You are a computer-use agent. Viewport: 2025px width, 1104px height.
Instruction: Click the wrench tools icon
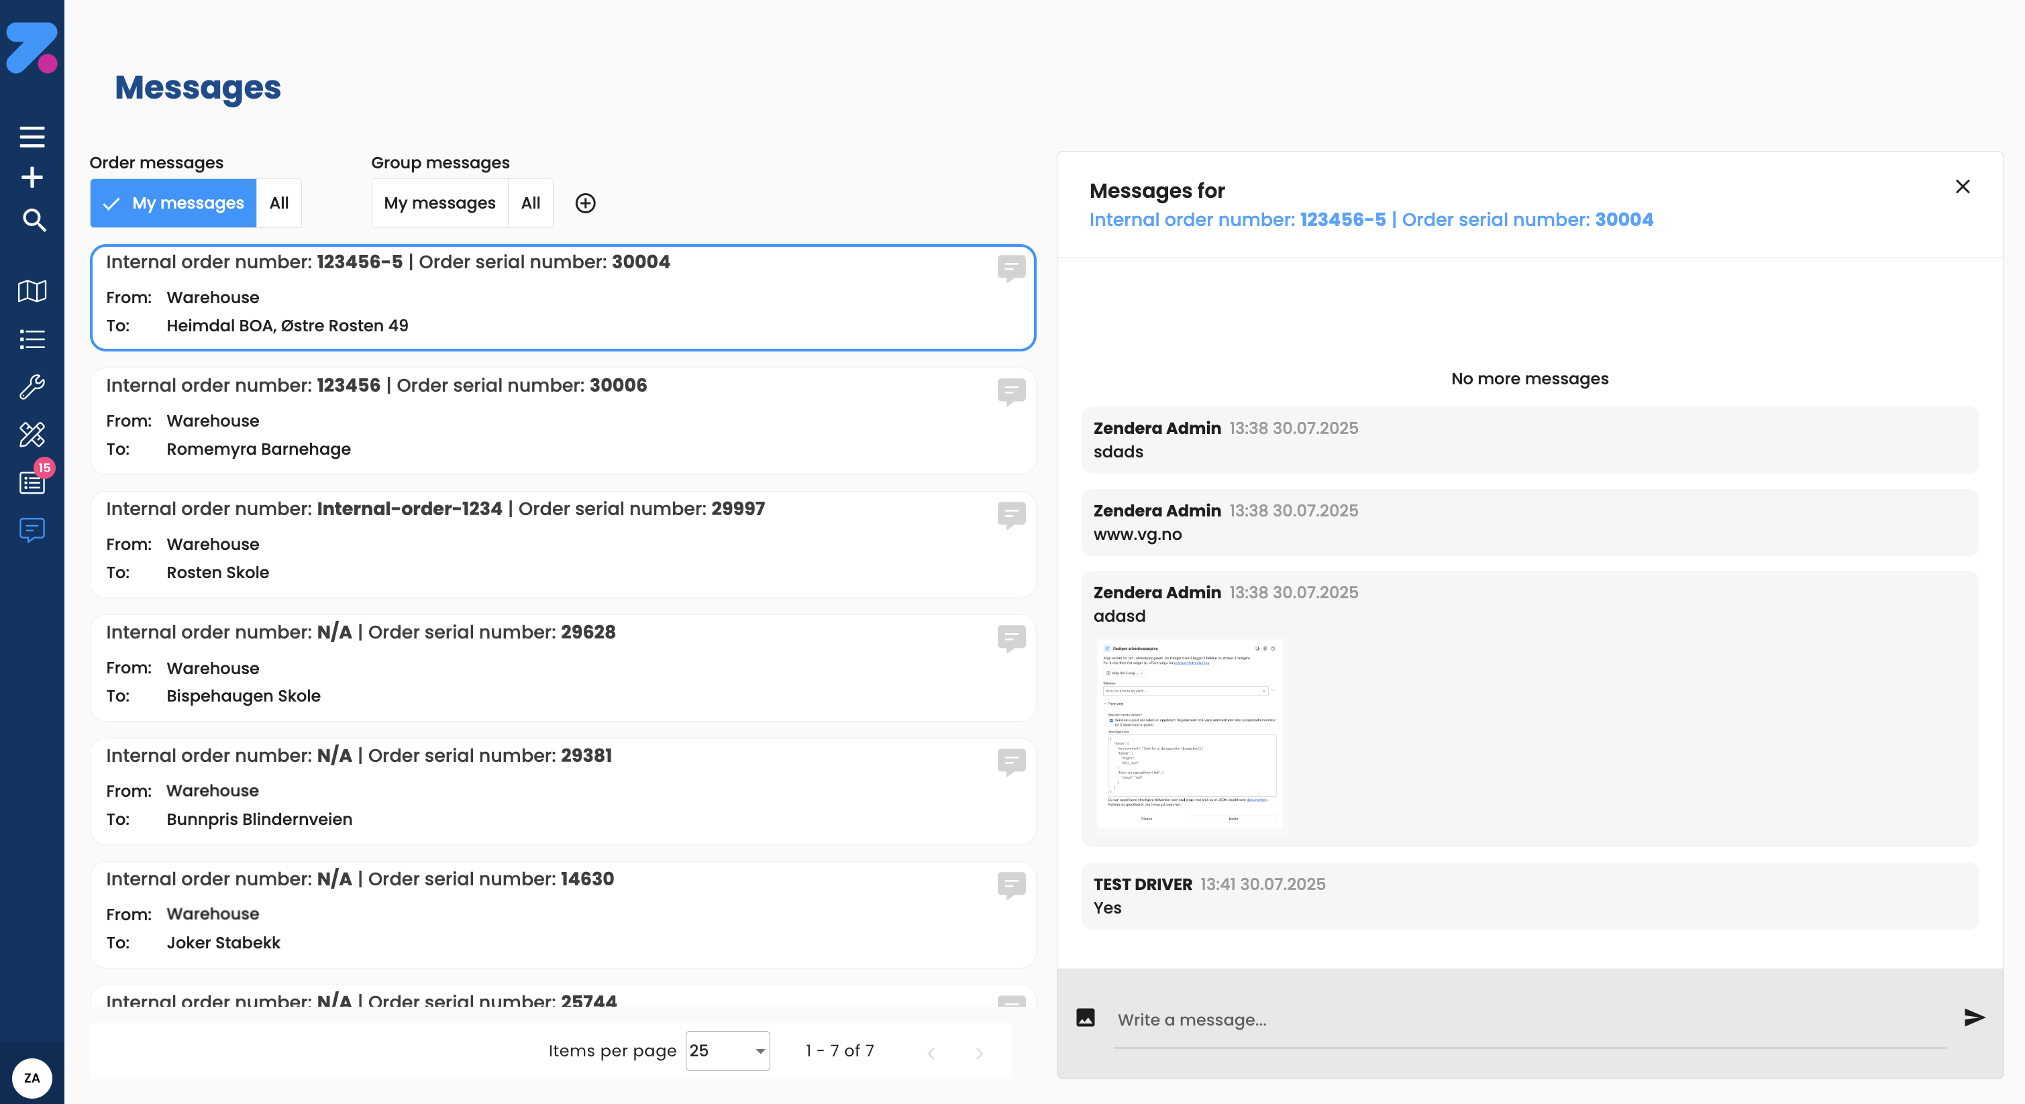32,386
